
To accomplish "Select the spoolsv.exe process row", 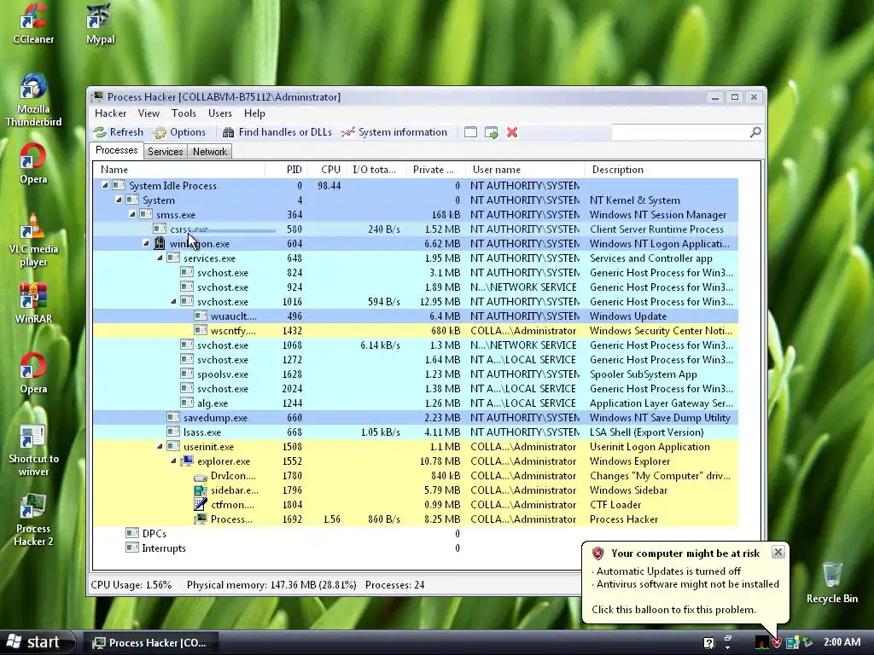I will (416, 374).
